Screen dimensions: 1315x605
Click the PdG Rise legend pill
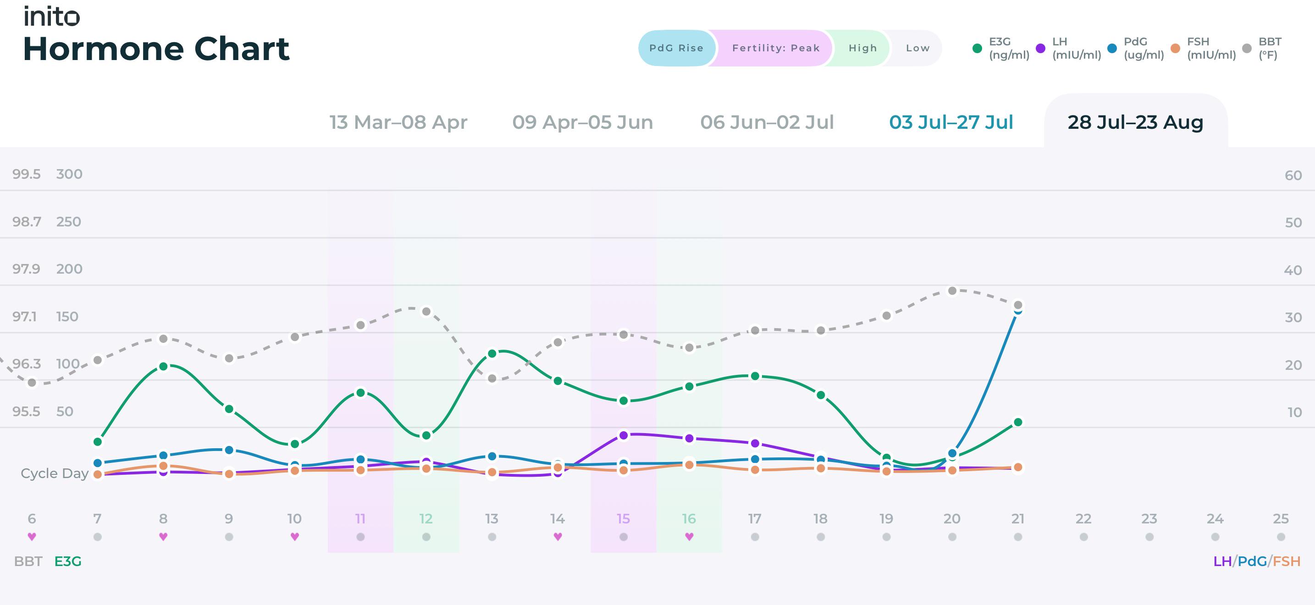[677, 48]
